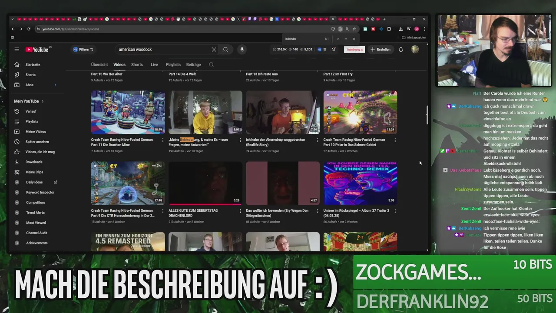The image size is (556, 313).
Task: Open the Erstellen create menu
Action: pos(381,50)
